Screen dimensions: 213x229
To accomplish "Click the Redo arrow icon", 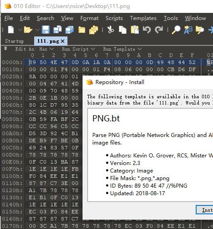I will tap(159, 30).
